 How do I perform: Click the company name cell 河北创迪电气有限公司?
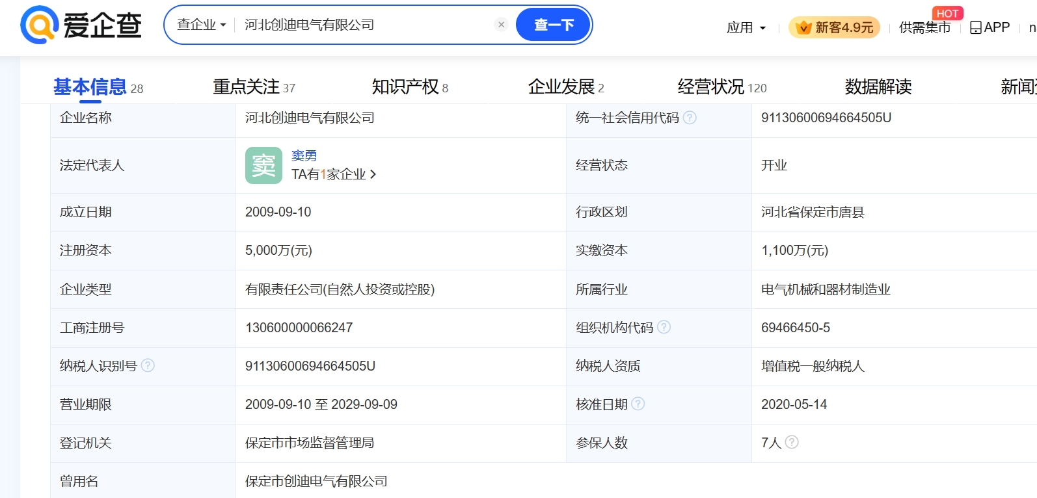(310, 118)
